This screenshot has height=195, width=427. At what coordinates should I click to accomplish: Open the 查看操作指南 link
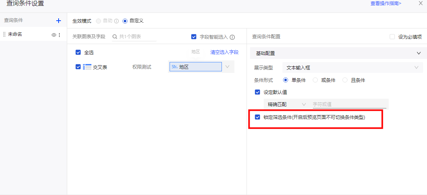386,4
